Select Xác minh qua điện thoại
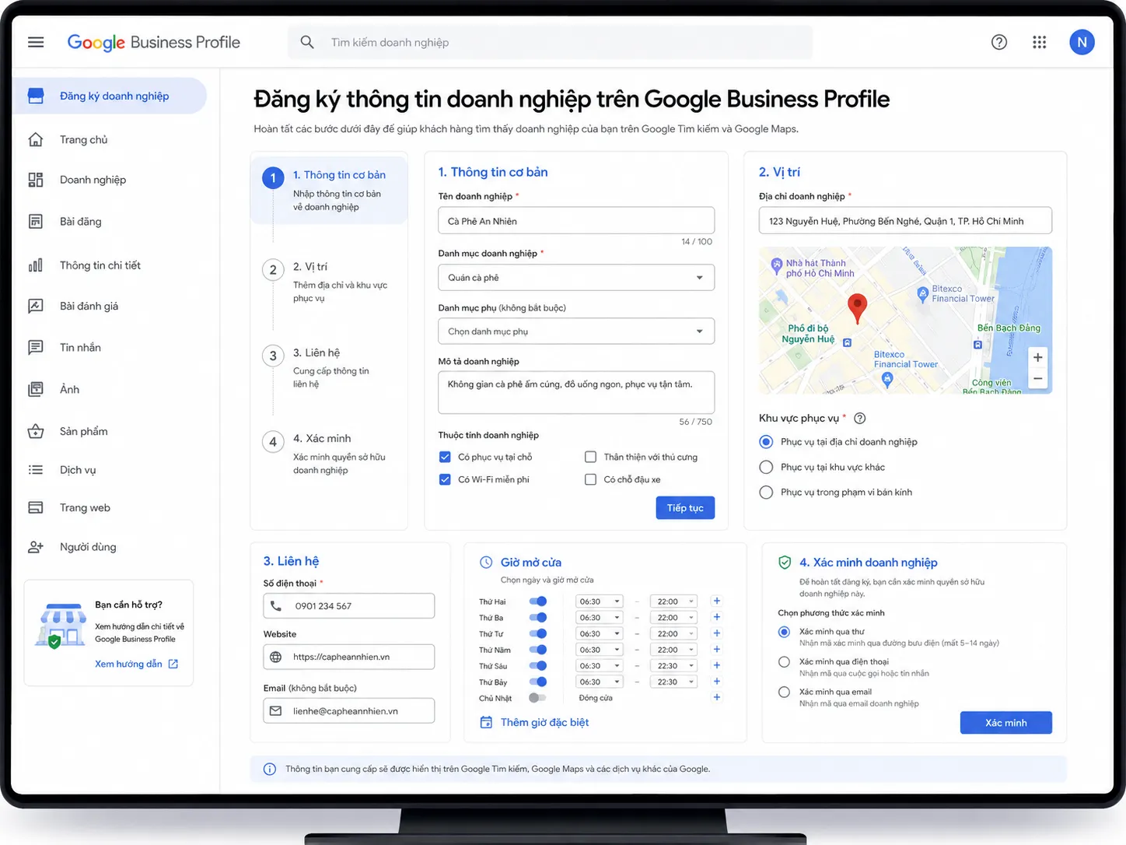Screen dimensions: 1126x845 784,661
